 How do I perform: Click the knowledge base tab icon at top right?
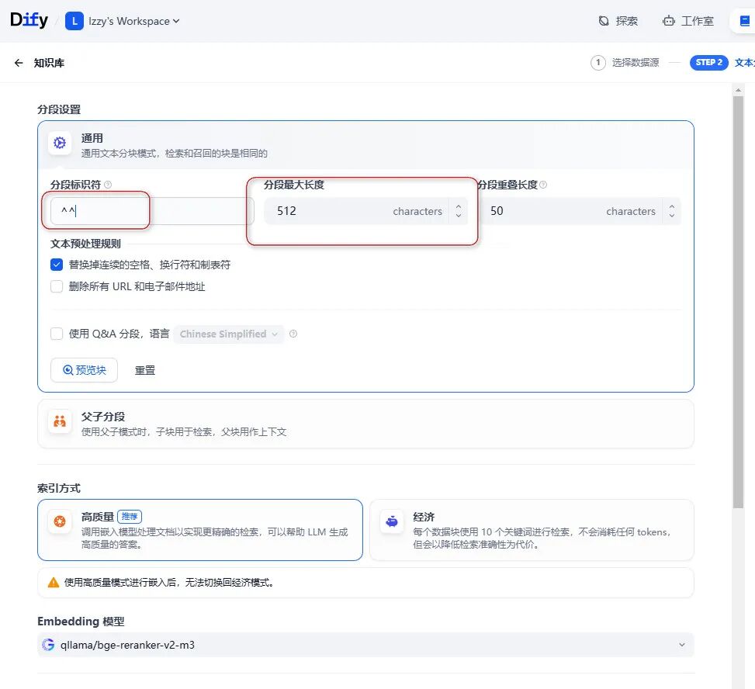(x=744, y=21)
